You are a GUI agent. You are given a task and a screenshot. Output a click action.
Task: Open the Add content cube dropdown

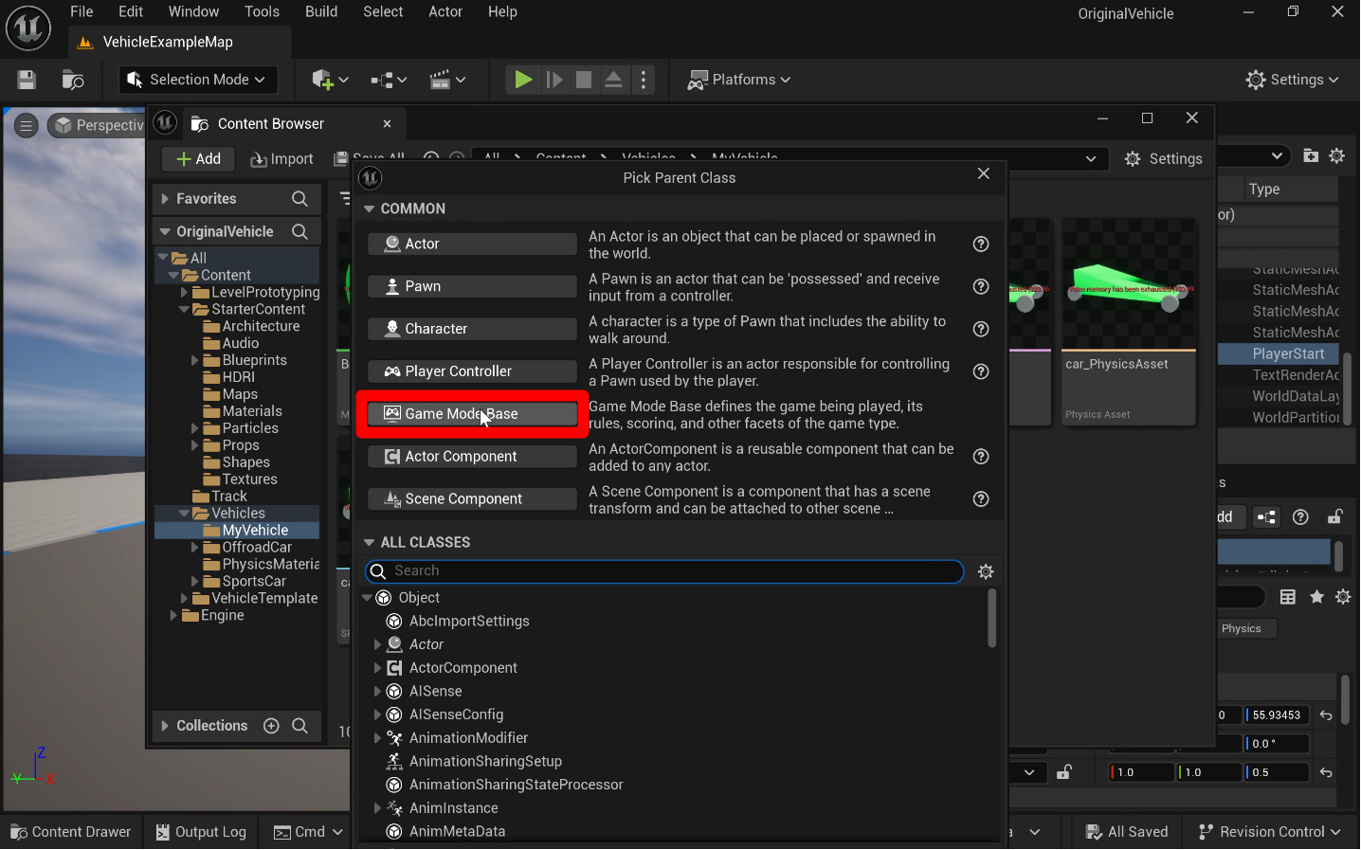[x=330, y=80]
